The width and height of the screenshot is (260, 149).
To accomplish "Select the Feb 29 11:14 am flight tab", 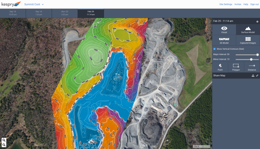I will (91, 13).
